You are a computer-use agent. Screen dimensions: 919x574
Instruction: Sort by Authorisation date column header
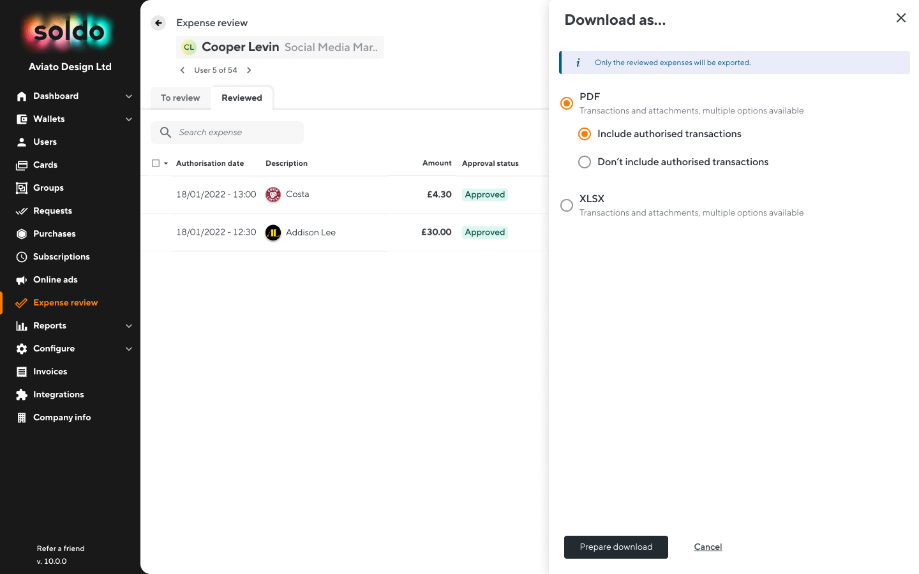click(210, 163)
